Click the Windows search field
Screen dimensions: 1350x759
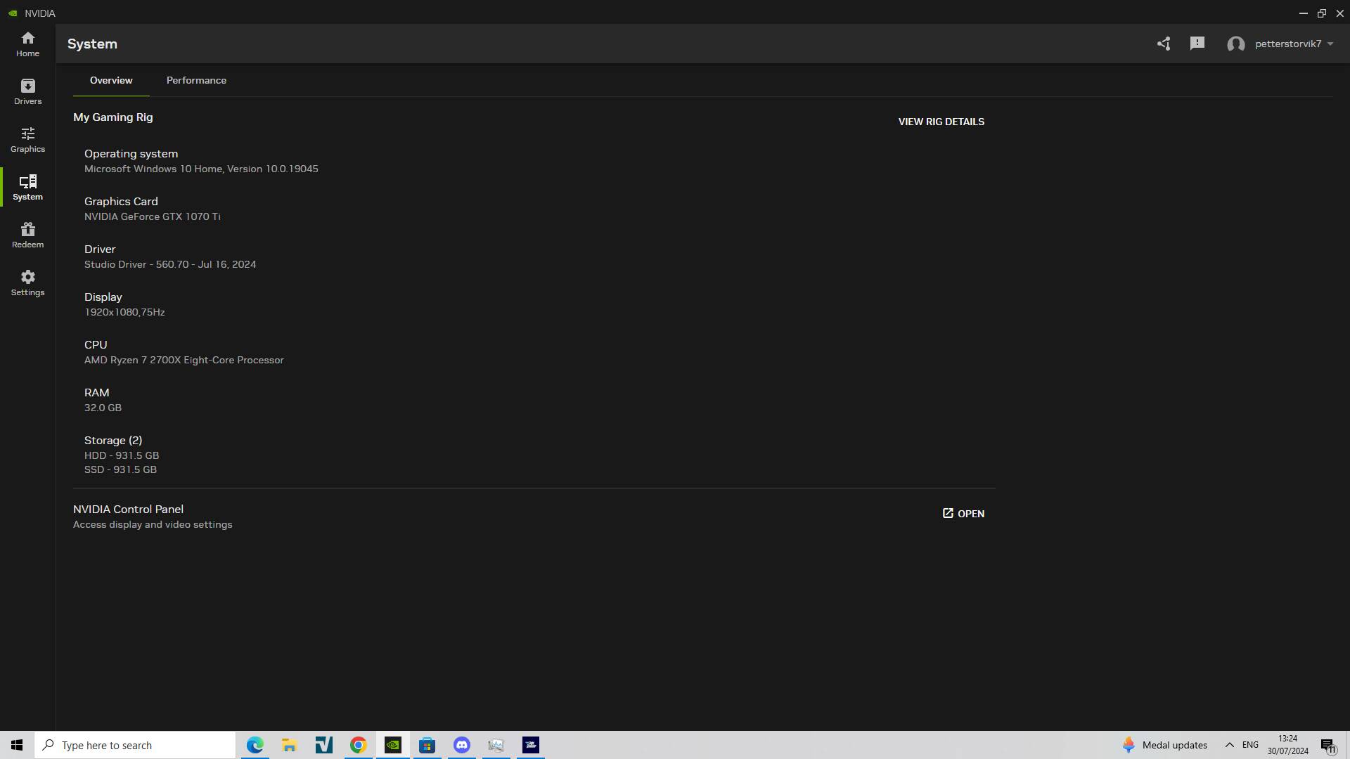[135, 744]
